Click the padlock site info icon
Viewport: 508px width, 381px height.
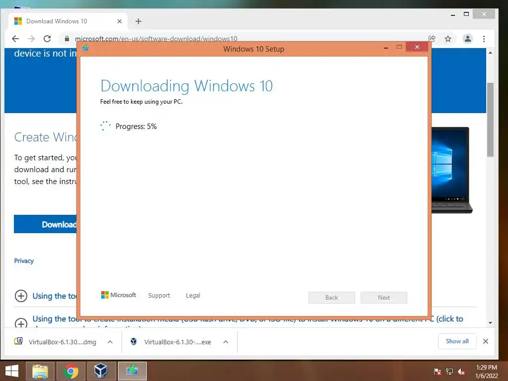click(67, 39)
